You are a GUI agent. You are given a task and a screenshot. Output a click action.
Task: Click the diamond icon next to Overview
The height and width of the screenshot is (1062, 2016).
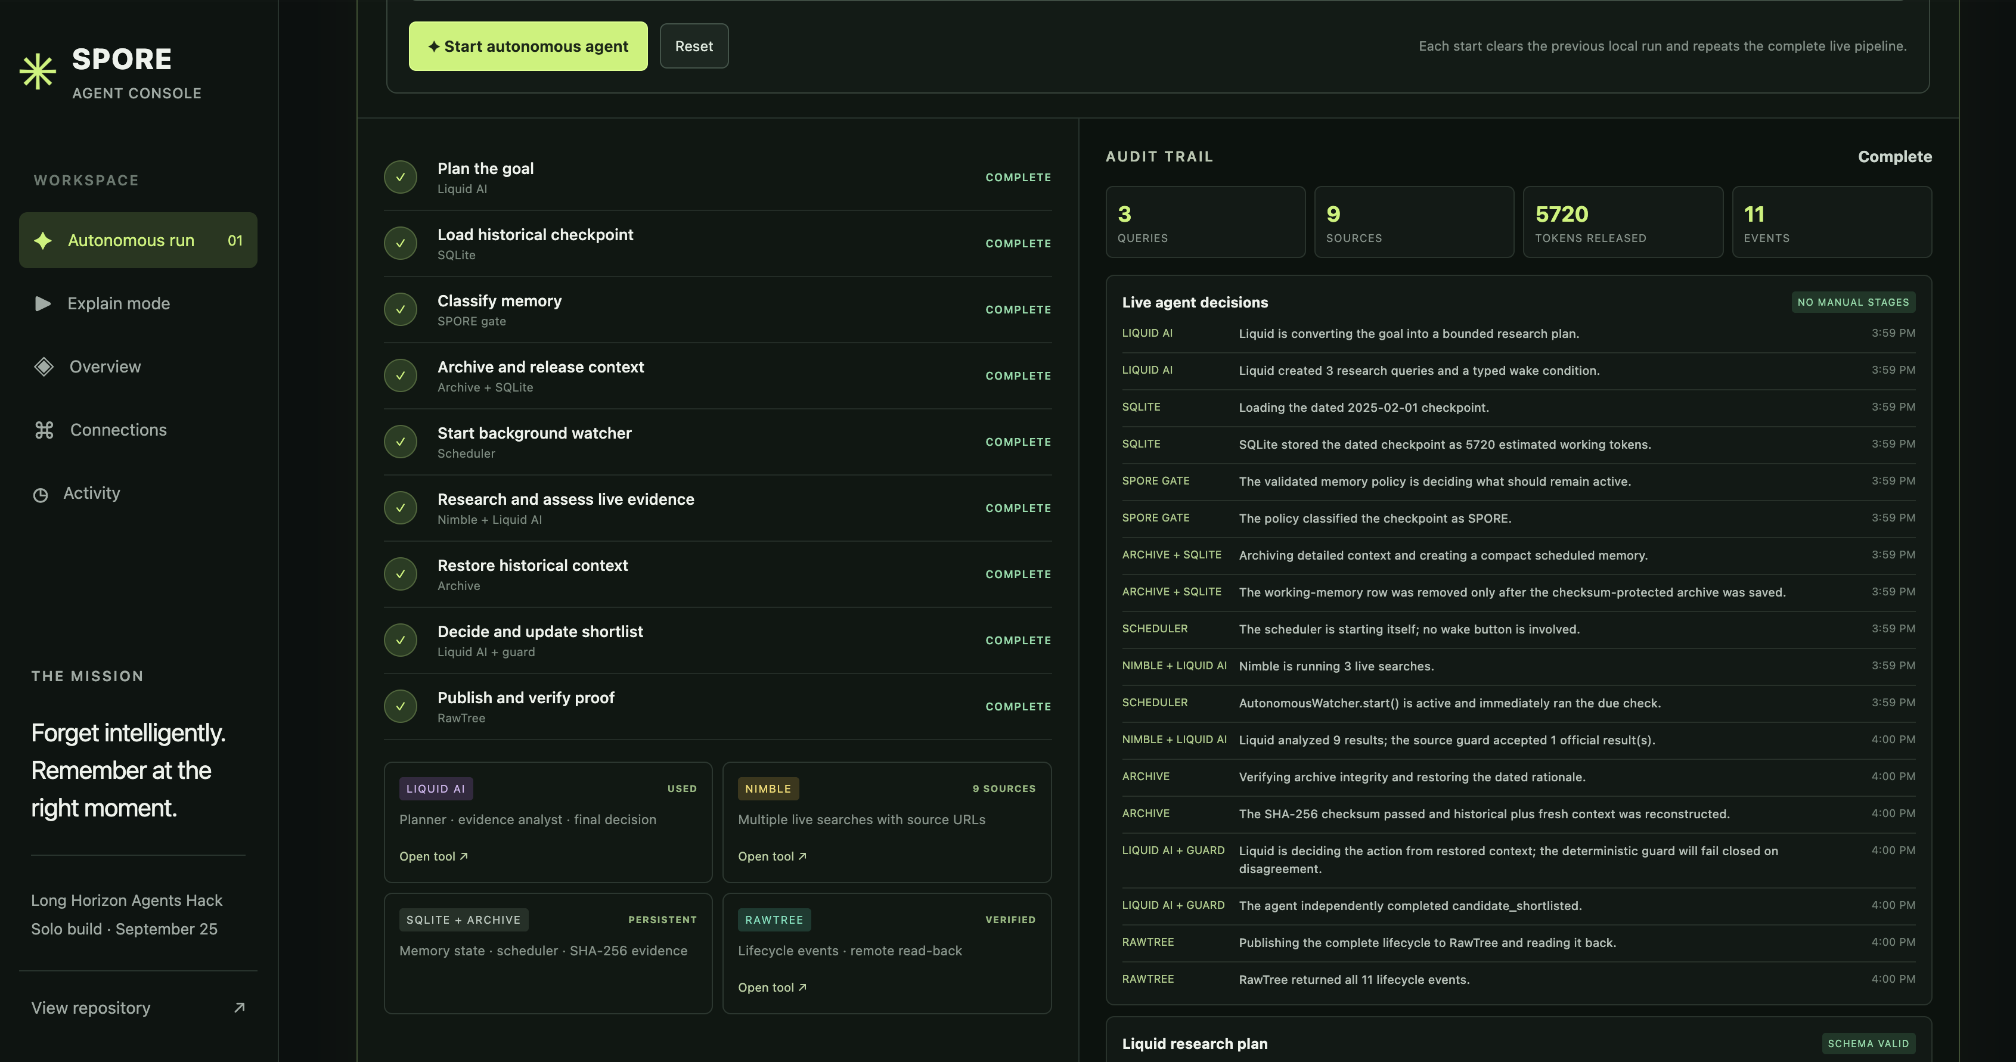click(44, 367)
